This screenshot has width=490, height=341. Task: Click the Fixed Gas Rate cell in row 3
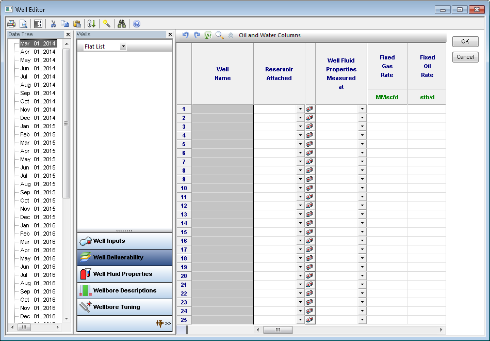pos(387,127)
